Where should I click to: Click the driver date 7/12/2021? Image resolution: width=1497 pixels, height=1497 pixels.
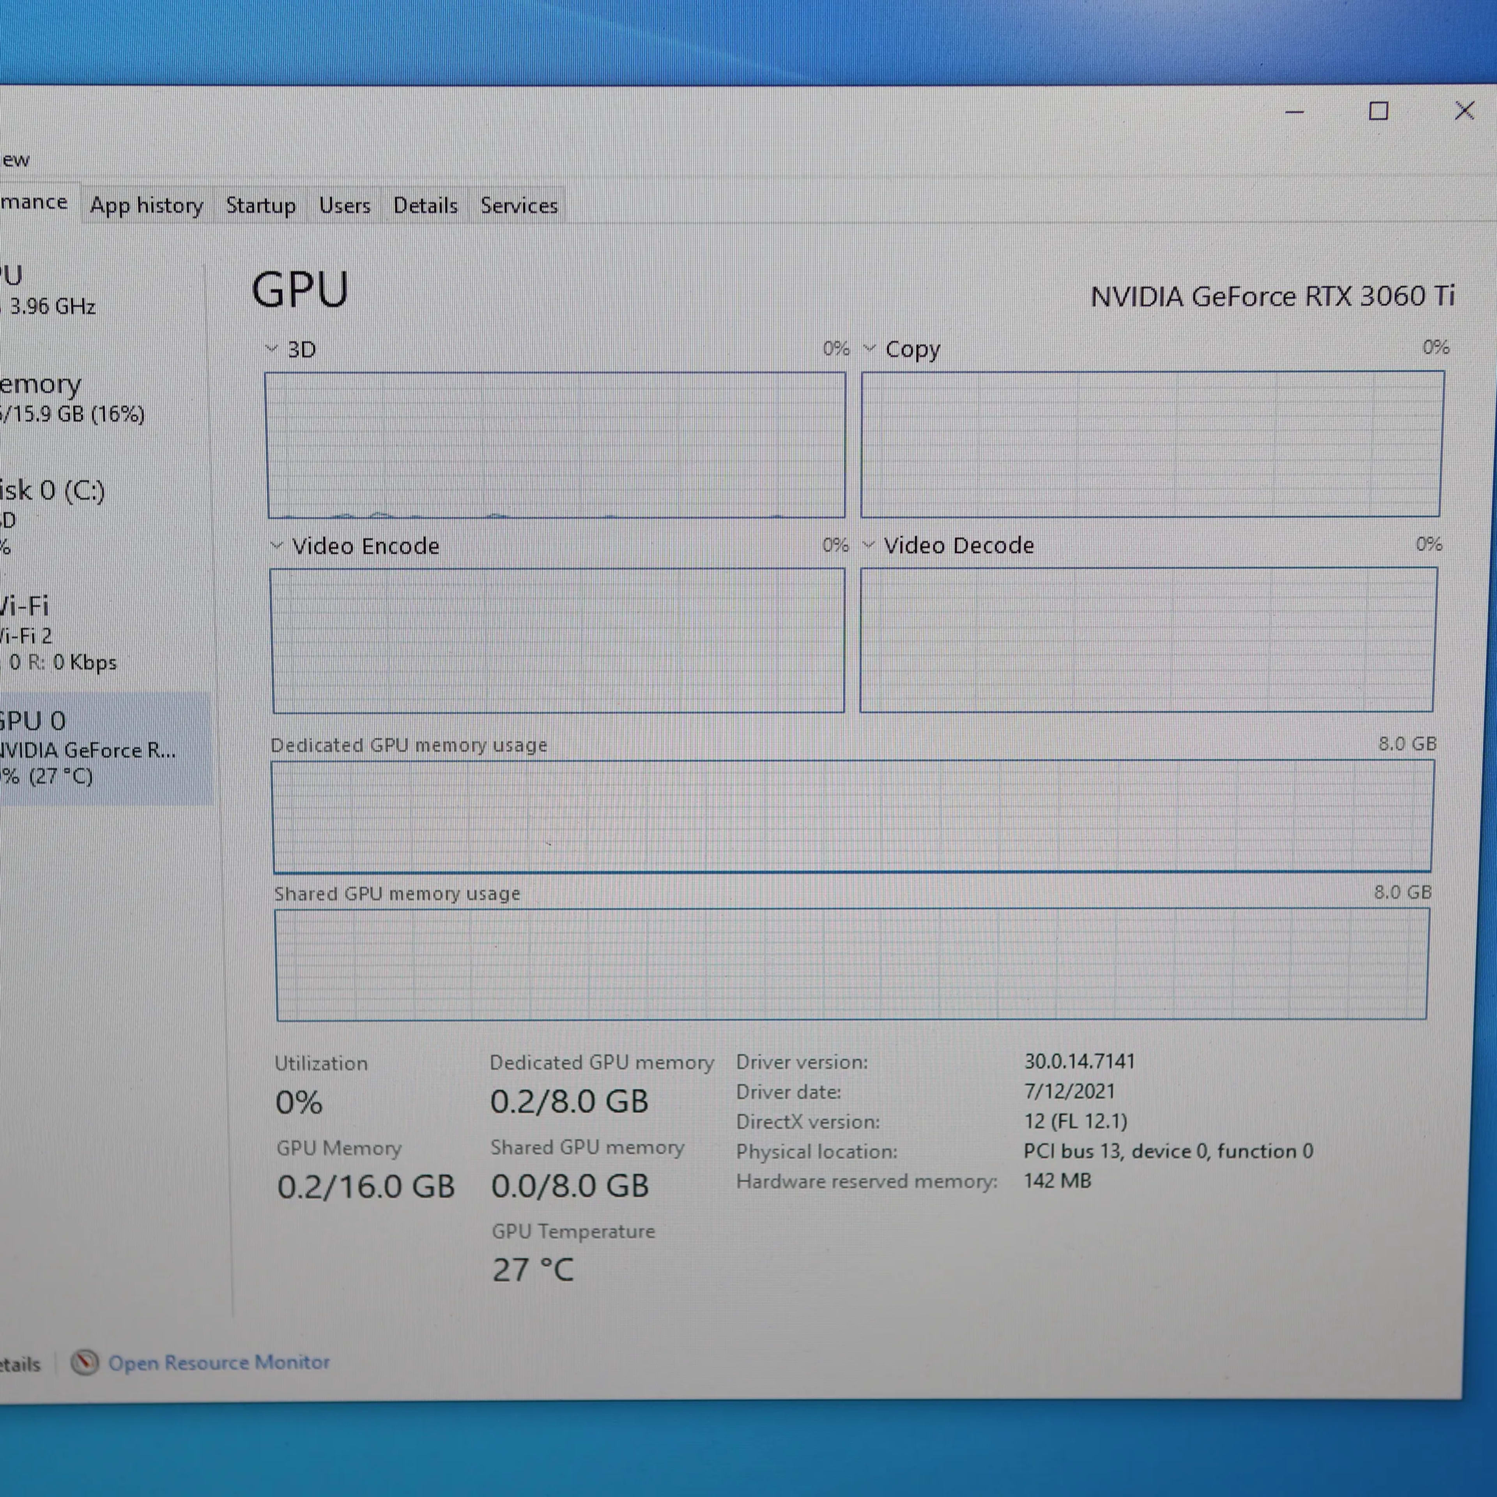(1069, 1091)
